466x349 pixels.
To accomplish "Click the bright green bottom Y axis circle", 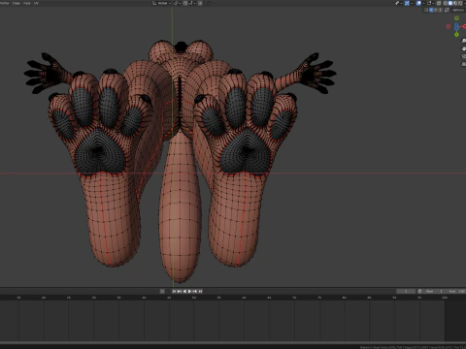I will 456,34.
